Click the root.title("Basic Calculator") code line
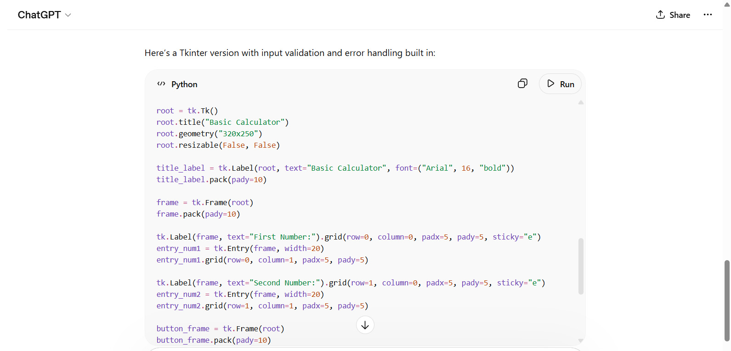The image size is (731, 351). tap(222, 123)
